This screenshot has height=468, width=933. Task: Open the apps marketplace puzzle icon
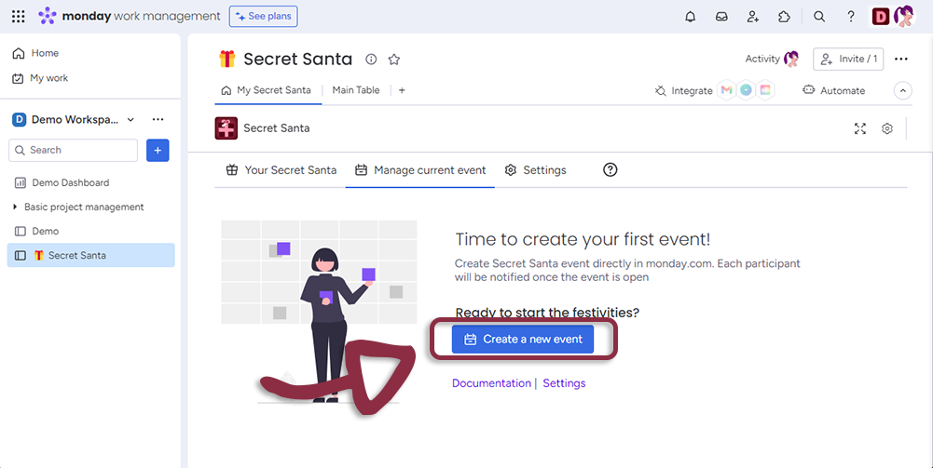784,17
